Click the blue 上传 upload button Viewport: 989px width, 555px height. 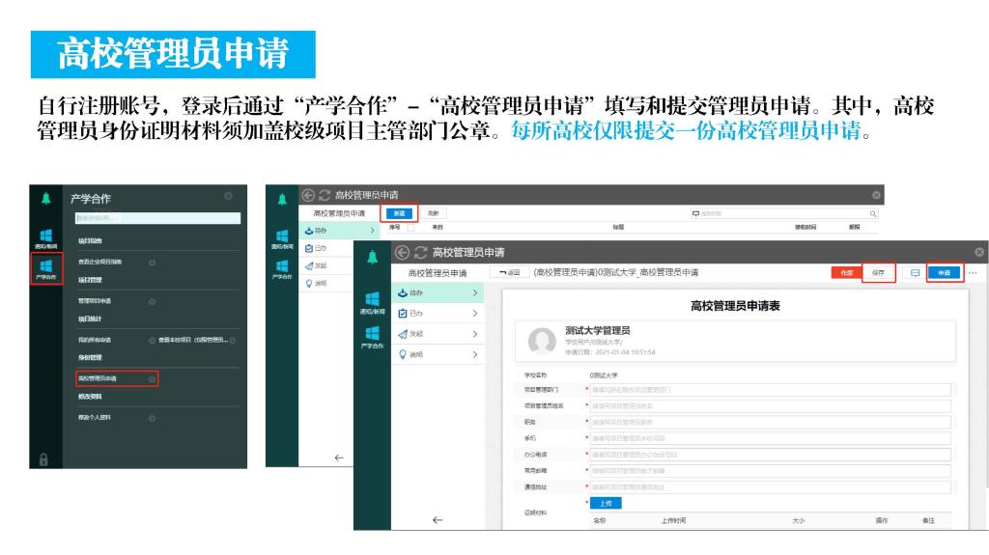point(607,503)
